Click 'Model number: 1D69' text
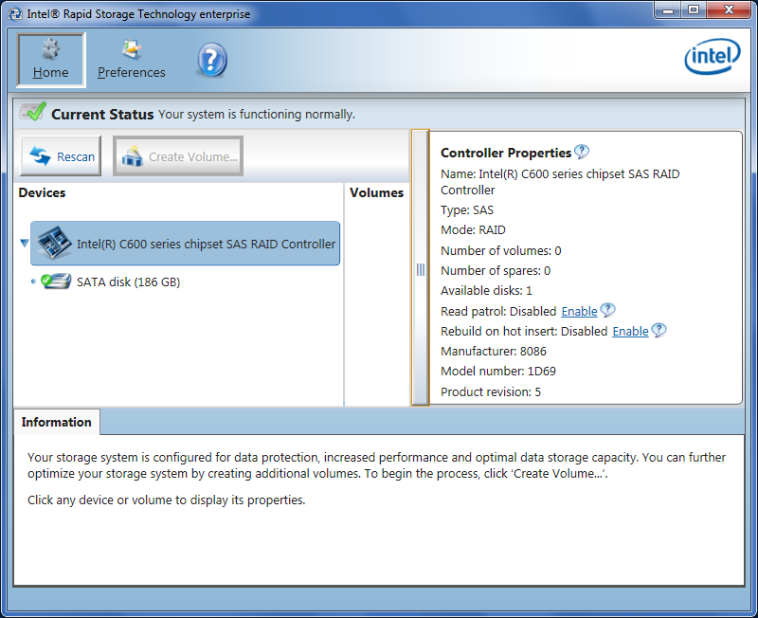The width and height of the screenshot is (758, 618). pos(498,372)
